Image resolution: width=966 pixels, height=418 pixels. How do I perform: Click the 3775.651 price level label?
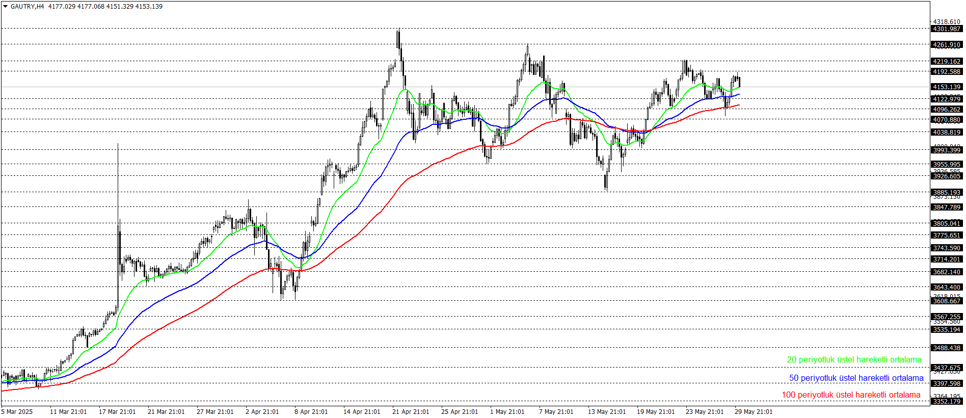947,236
